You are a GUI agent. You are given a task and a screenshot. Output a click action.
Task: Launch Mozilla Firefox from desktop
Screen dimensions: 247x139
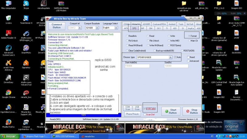coord(9,124)
